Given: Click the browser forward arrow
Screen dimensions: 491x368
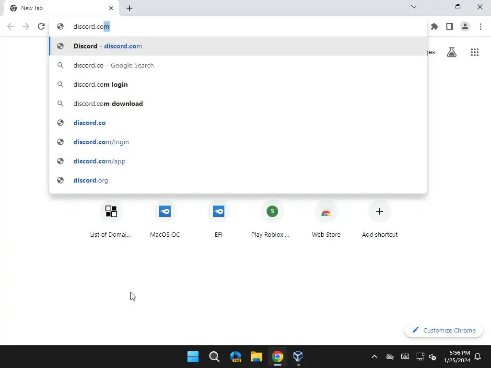Looking at the screenshot, I should [26, 26].
